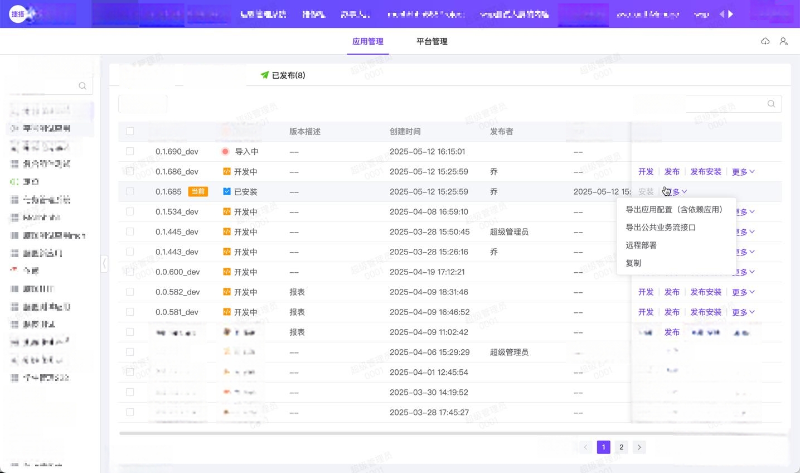The image size is (800, 473).
Task: Check the box for version 0.1.685
Action: tap(130, 191)
